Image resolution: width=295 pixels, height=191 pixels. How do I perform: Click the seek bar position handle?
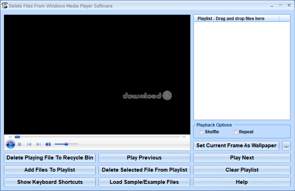(17, 137)
